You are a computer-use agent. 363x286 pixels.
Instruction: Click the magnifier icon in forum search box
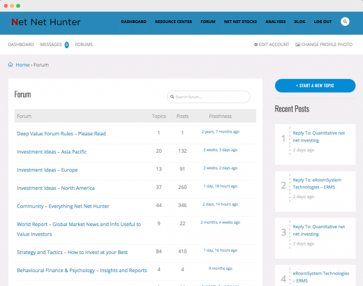click(x=172, y=97)
